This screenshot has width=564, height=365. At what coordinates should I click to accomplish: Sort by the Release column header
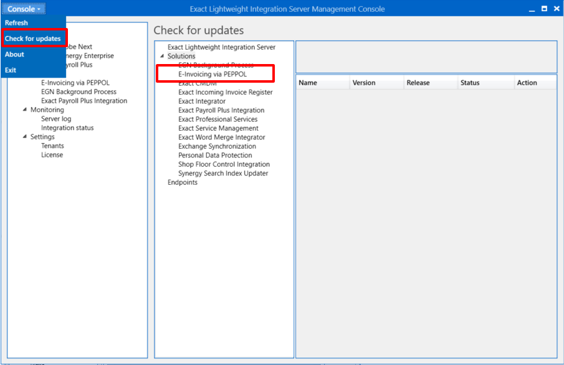[x=431, y=83]
